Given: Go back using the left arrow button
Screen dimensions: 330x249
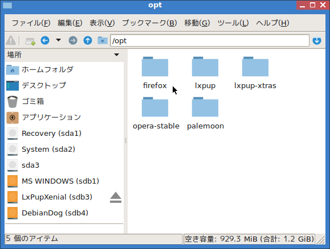Looking at the screenshot, I should [45, 40].
